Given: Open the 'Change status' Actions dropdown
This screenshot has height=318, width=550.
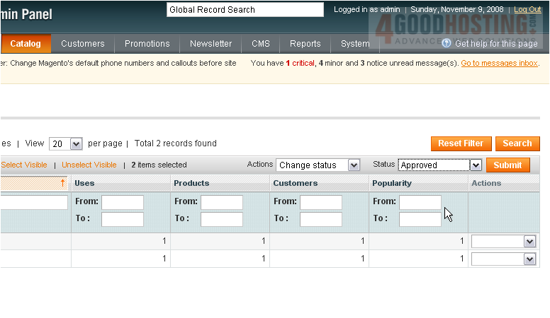Looking at the screenshot, I should [x=354, y=165].
